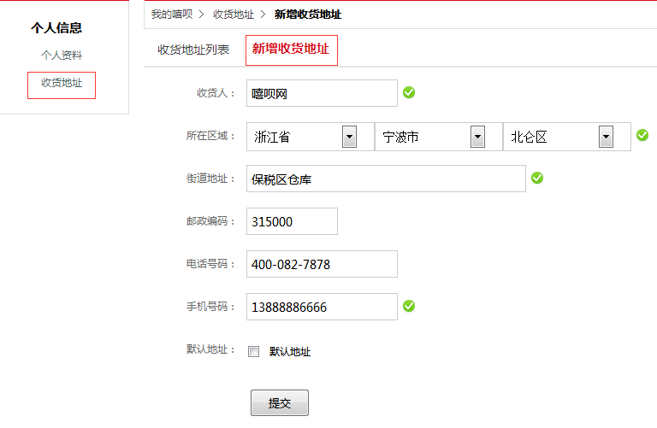Screen dimensions: 657x428
Task: Go to 我的嘻呗 breadcrumb link
Action: coord(172,15)
